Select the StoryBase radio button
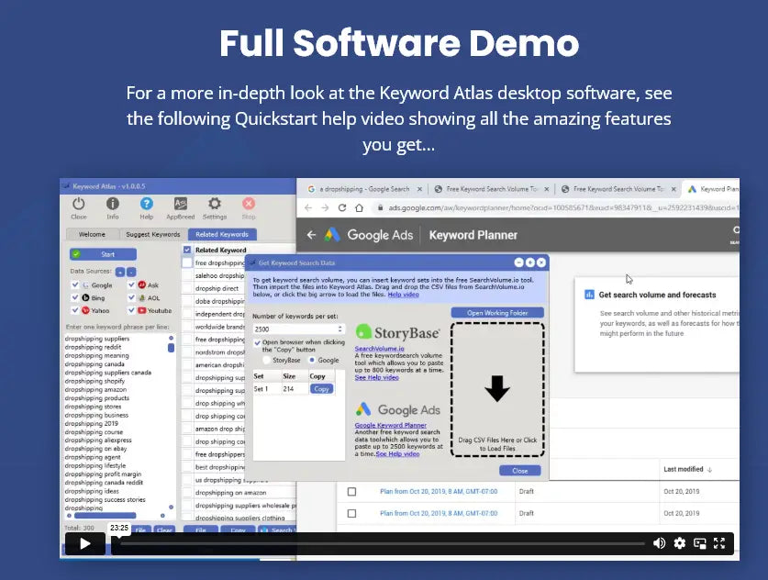Screen dimensions: 768x580 pyautogui.click(x=266, y=360)
